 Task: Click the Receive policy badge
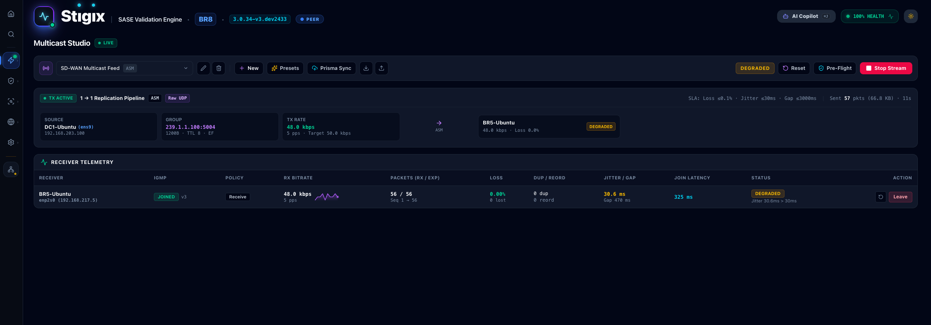click(x=238, y=197)
